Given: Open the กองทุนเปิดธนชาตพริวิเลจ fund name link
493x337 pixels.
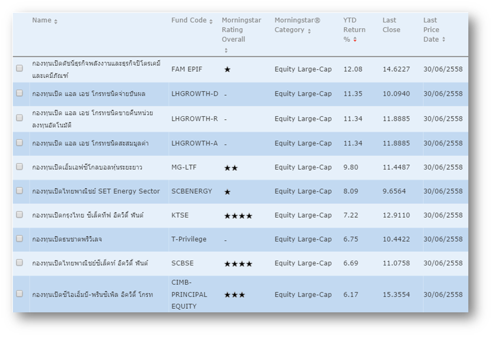Looking at the screenshot, I should (x=67, y=240).
